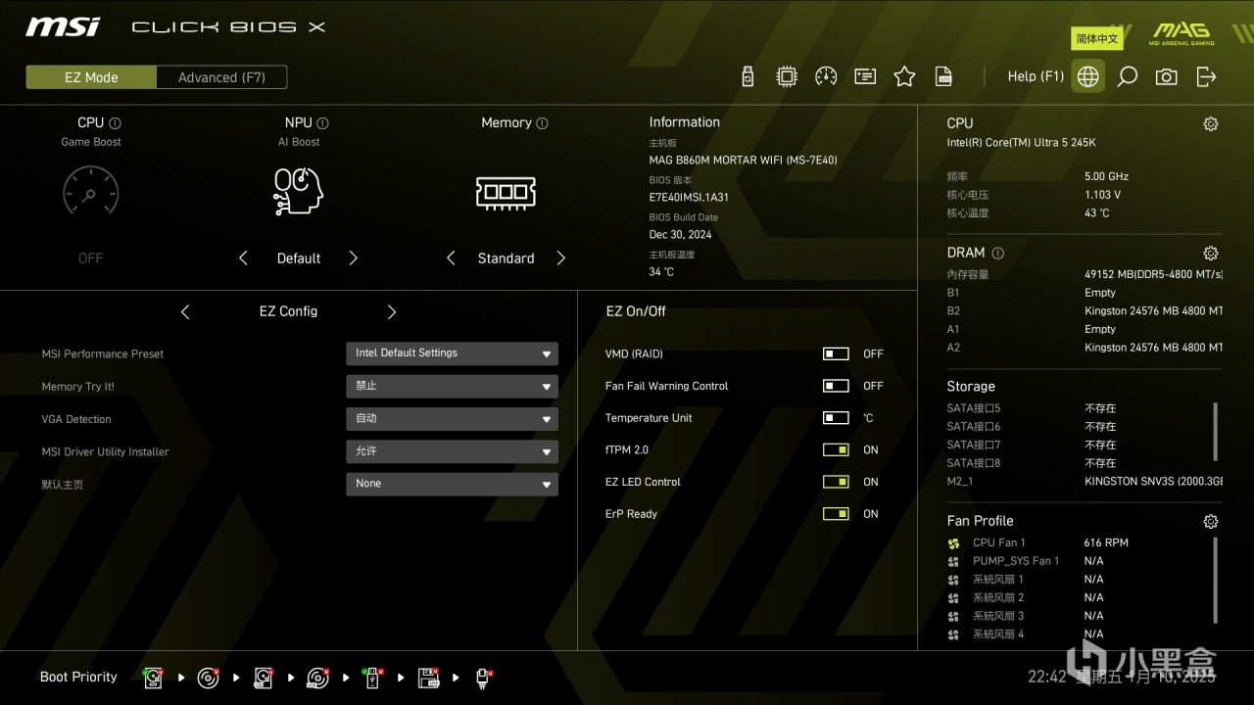Viewport: 1254px width, 705px height.
Task: Click the CPU Fan 1 row
Action: click(x=1079, y=543)
